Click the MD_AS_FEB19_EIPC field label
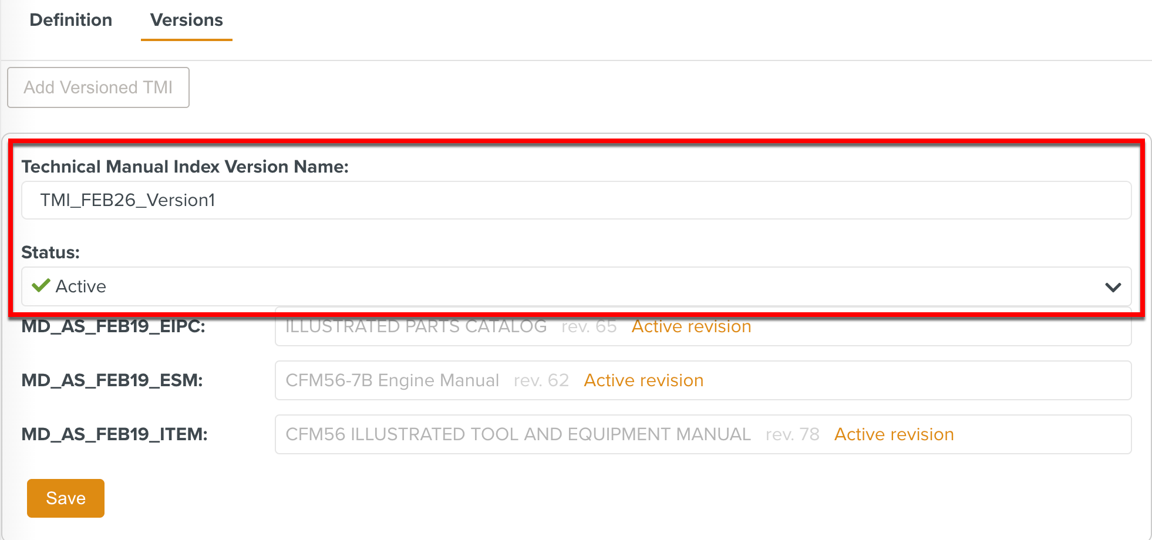Screen dimensions: 1152x540 (x=113, y=326)
